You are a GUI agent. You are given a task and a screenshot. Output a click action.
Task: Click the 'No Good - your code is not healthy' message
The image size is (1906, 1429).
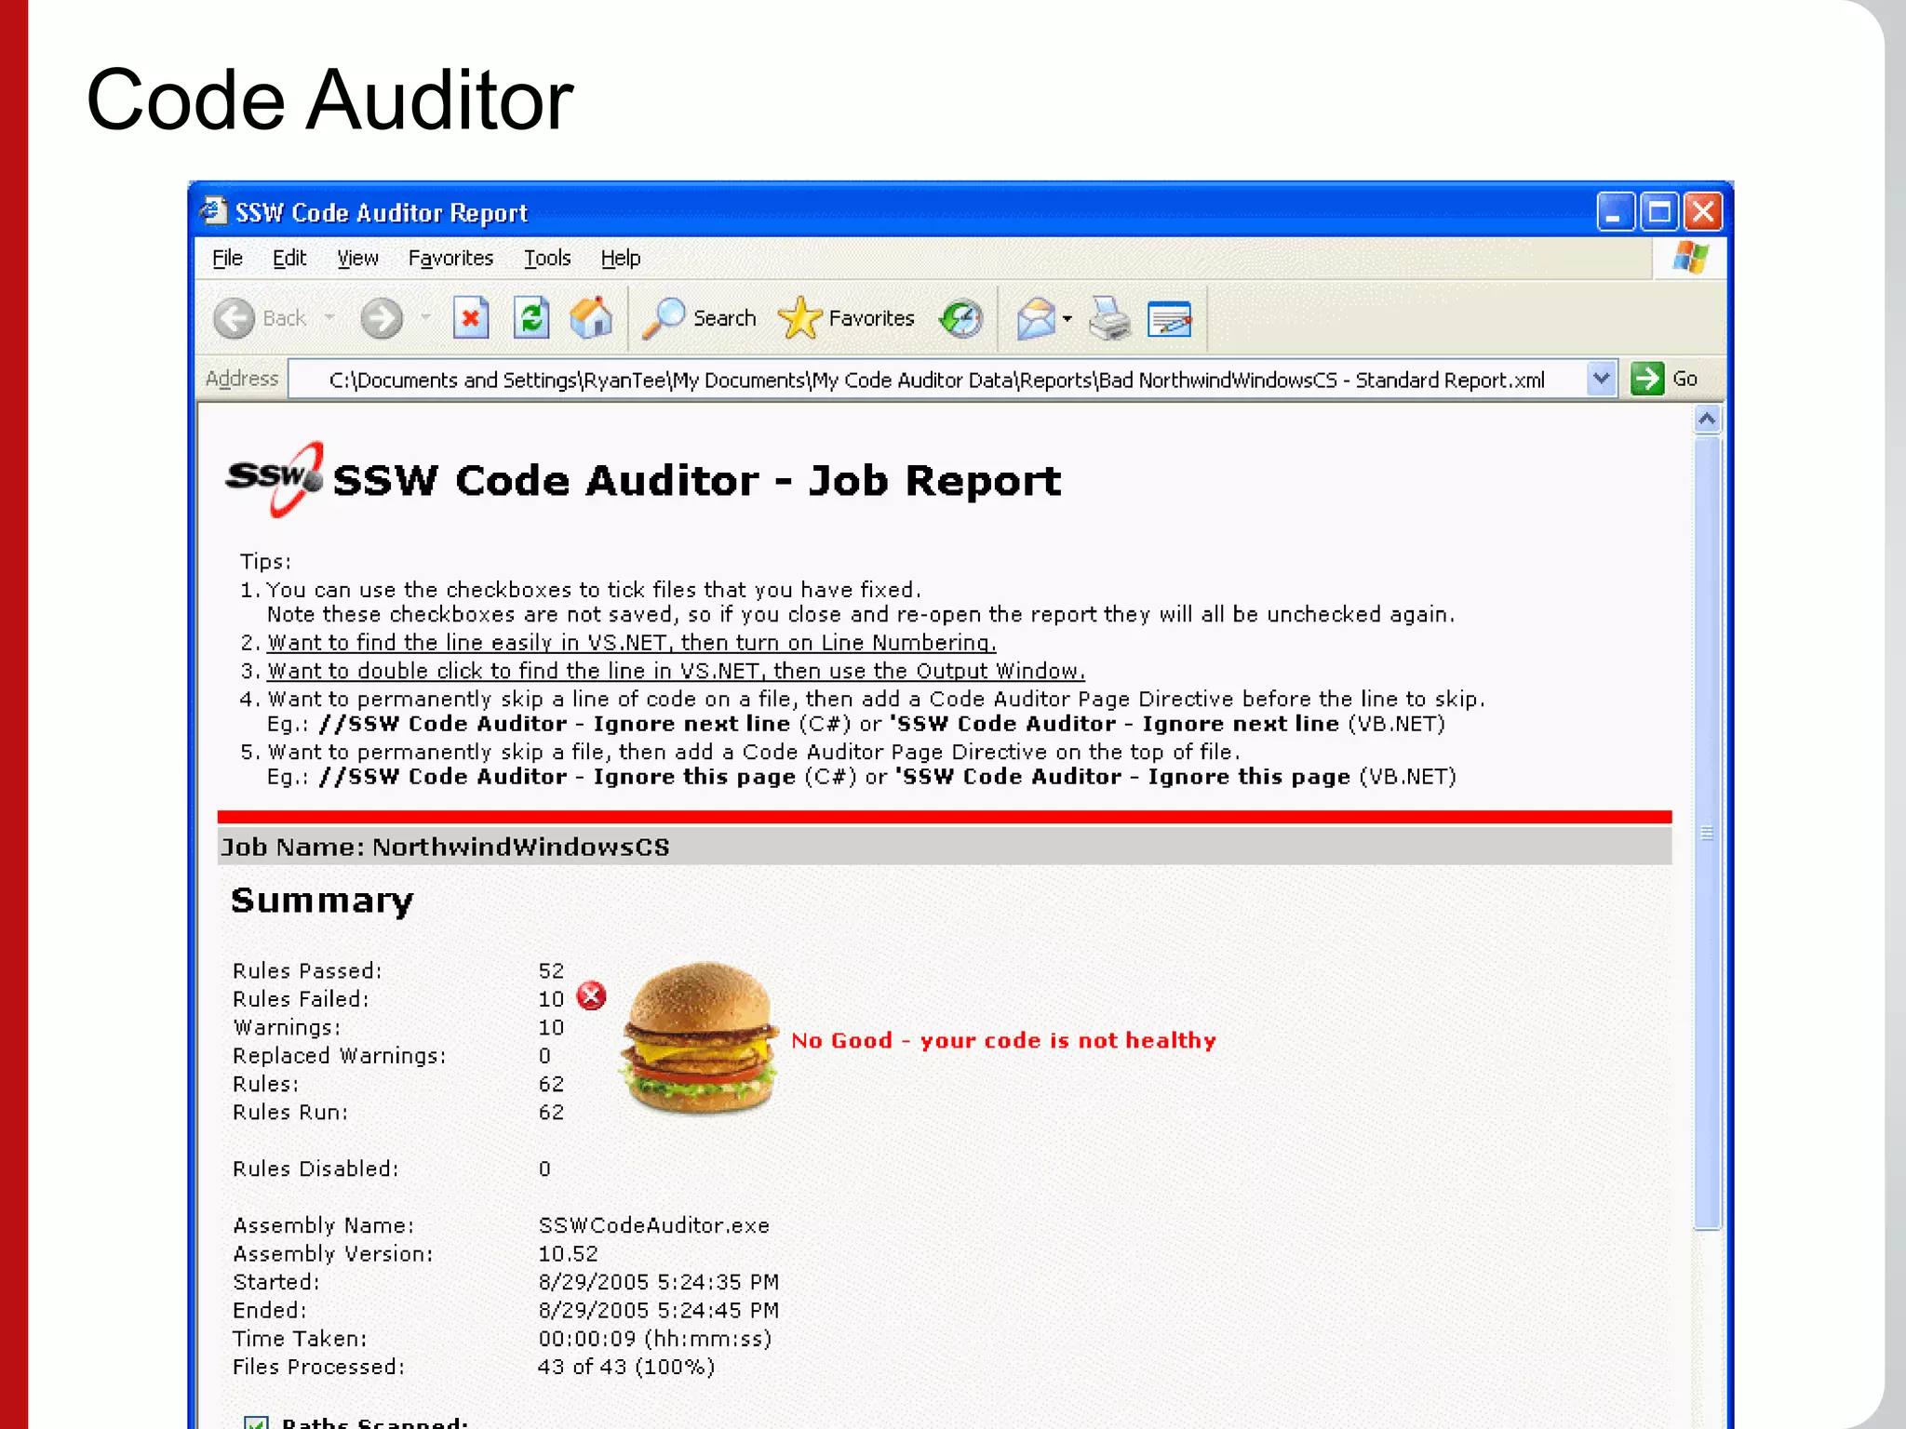coord(1003,1040)
